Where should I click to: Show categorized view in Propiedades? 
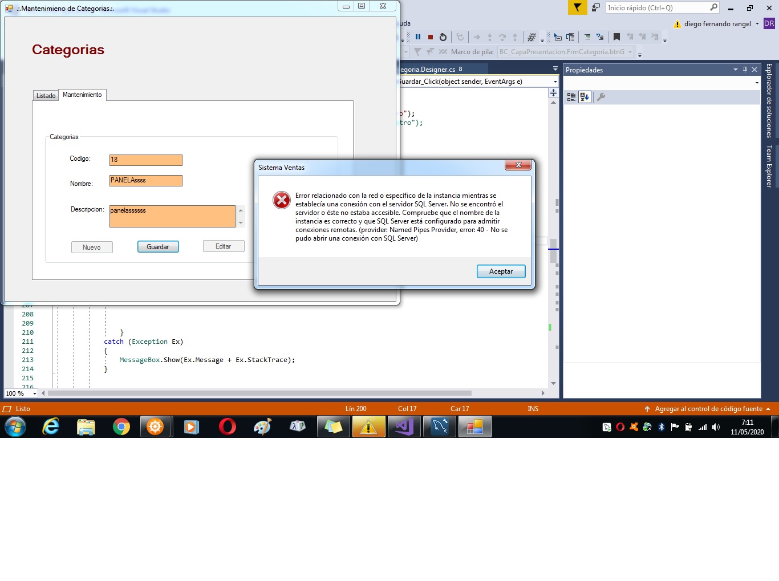571,97
